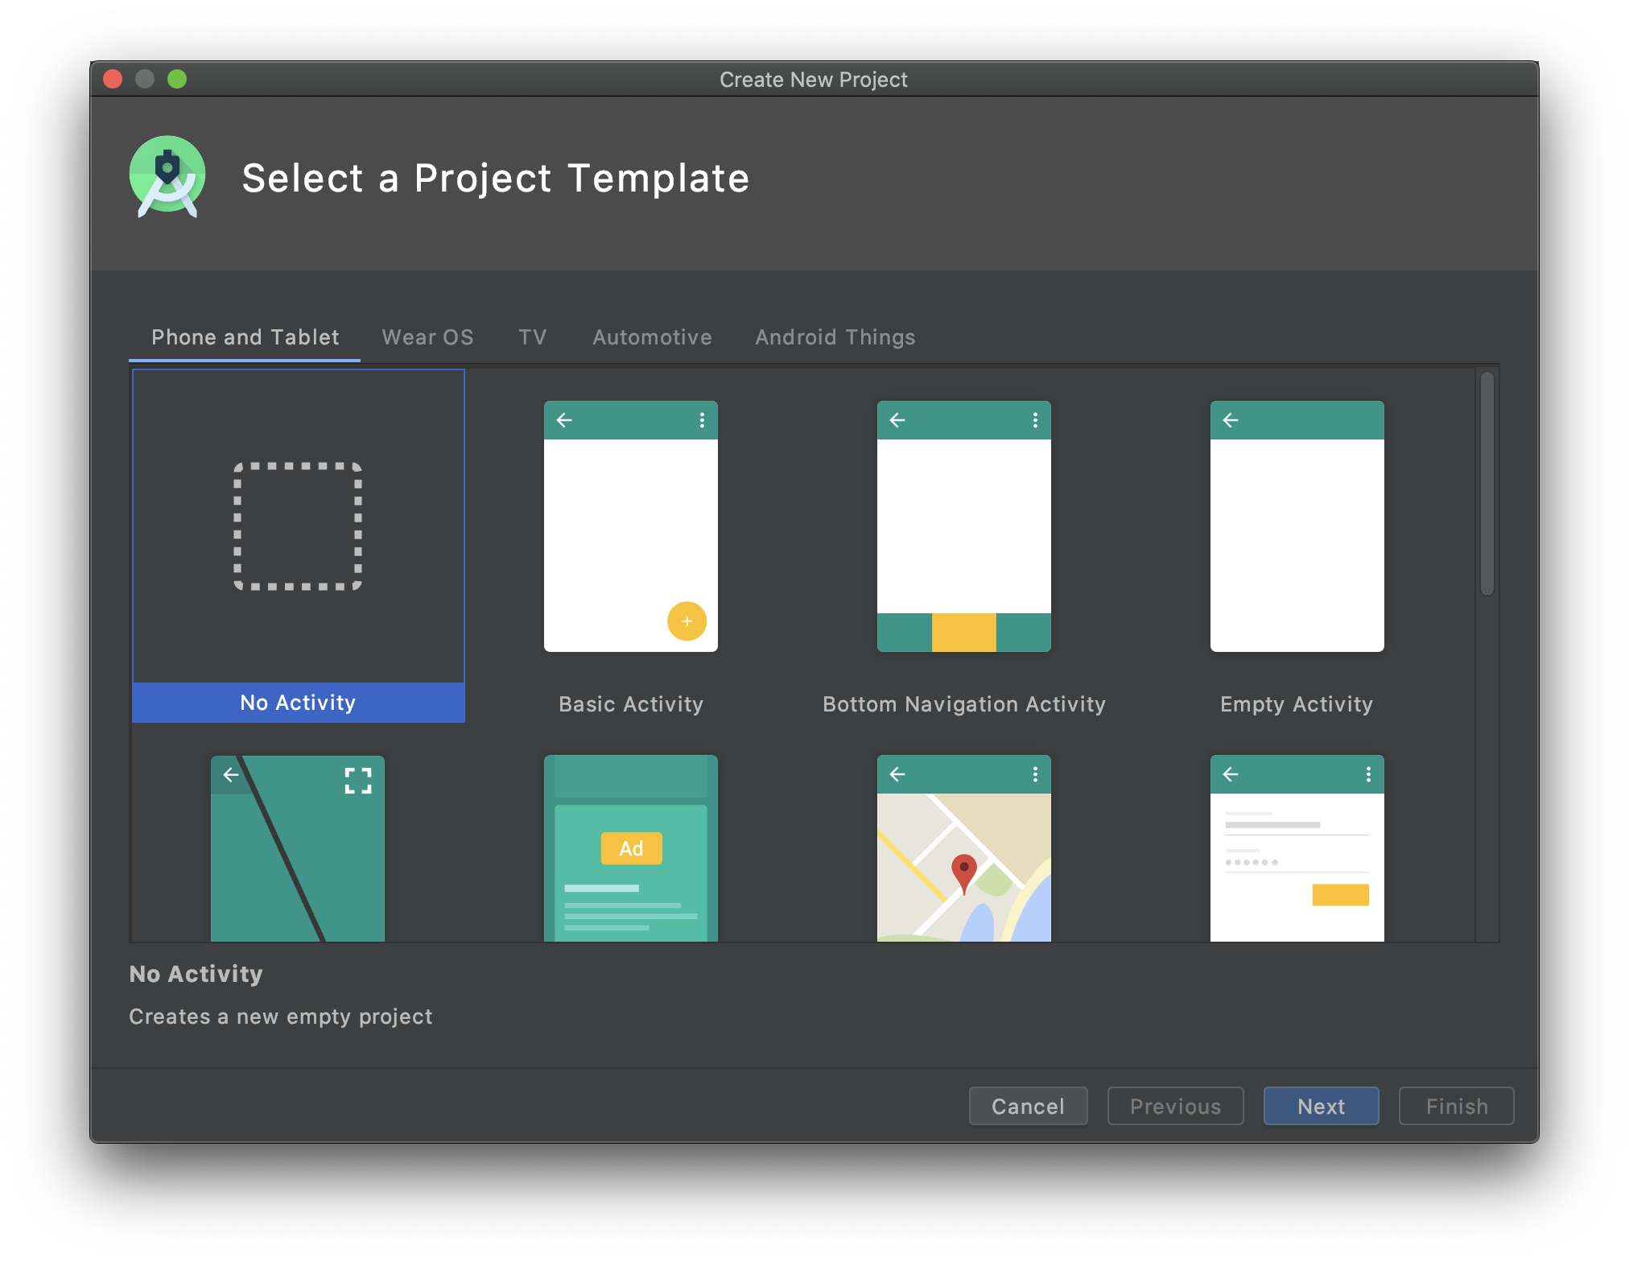Screen dimensions: 1629x1262
Task: Switch to the Android Things tab
Action: pos(835,337)
